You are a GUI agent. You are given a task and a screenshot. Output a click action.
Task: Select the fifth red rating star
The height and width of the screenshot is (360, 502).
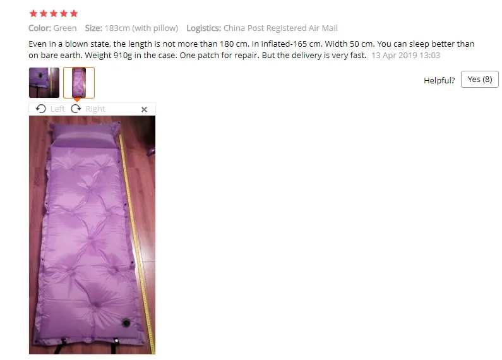click(74, 13)
